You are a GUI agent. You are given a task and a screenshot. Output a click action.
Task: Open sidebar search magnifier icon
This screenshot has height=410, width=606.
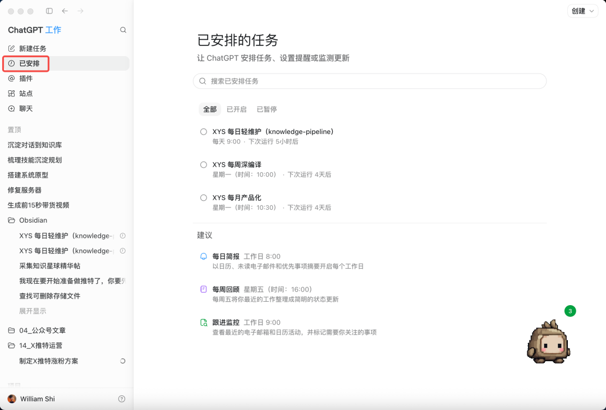click(123, 30)
